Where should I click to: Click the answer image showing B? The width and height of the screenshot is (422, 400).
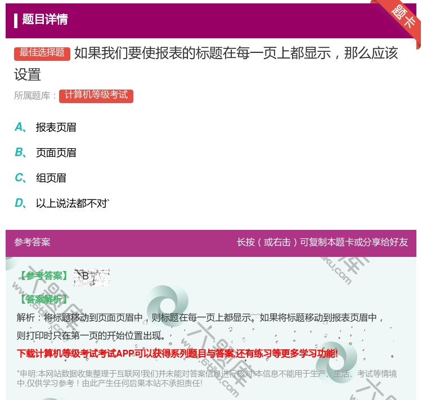coord(92,277)
